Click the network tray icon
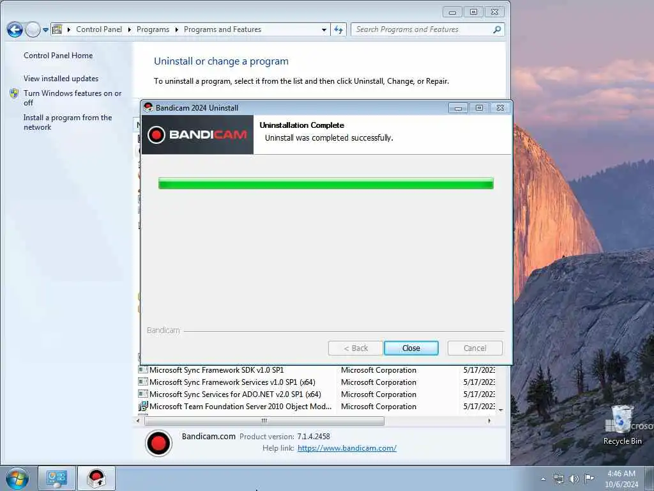The width and height of the screenshot is (654, 491). (558, 479)
